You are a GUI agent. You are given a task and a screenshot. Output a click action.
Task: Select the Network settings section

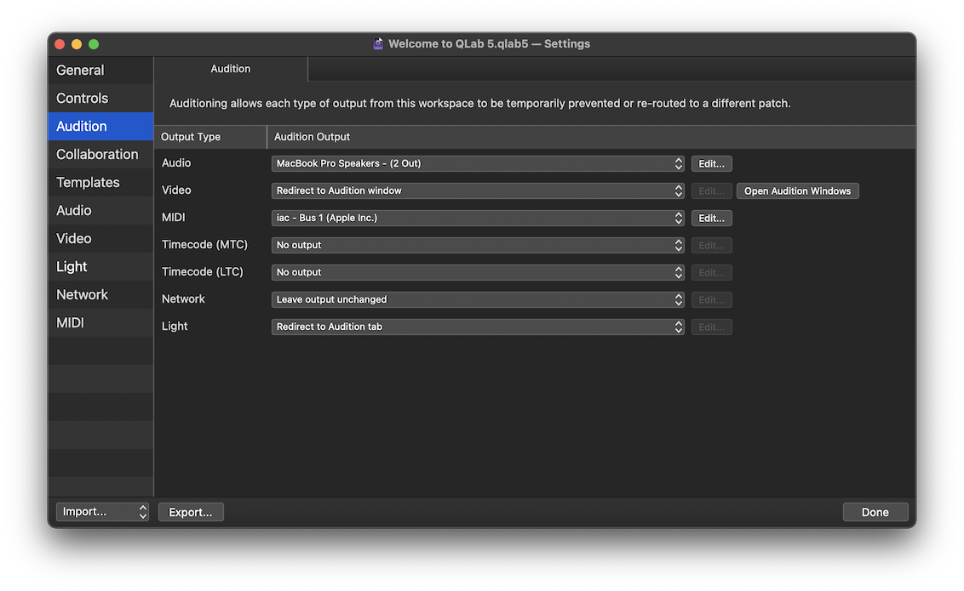pyautogui.click(x=82, y=294)
